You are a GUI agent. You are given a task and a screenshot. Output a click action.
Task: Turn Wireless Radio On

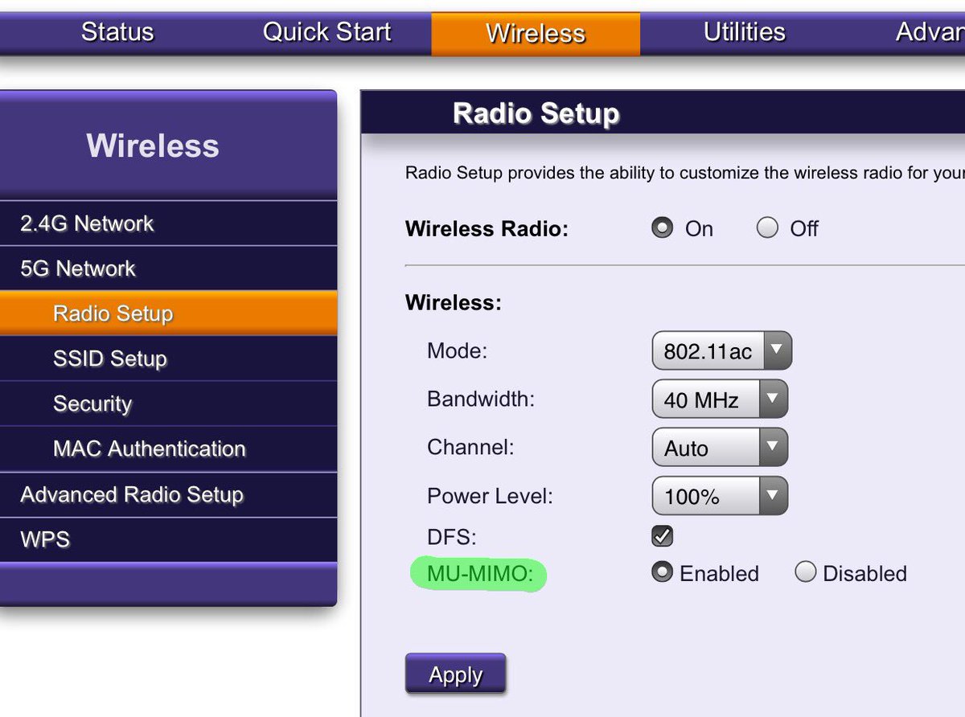pyautogui.click(x=662, y=228)
